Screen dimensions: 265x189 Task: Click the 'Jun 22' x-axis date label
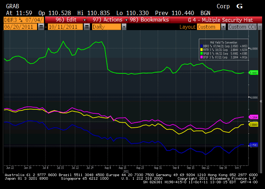(10, 167)
